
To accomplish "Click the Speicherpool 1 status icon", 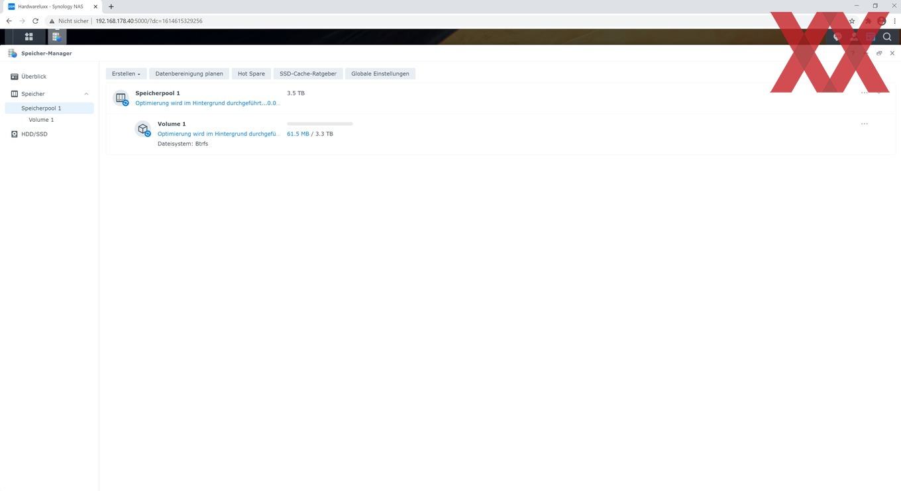I will 121,98.
